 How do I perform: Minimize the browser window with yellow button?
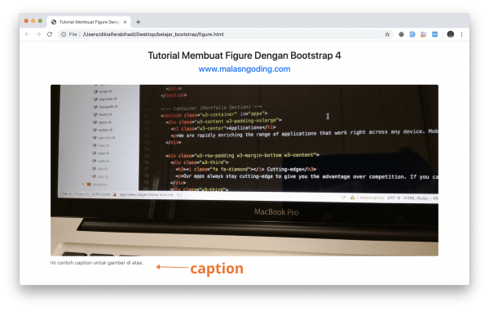pos(33,21)
